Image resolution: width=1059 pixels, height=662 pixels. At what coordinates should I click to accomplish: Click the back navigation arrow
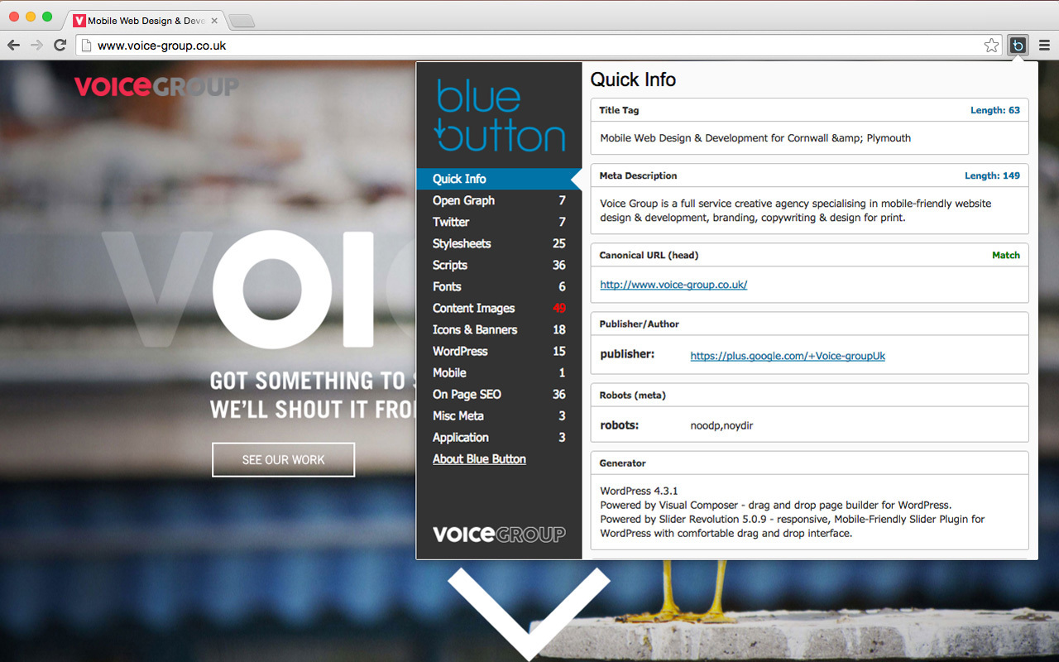click(14, 46)
